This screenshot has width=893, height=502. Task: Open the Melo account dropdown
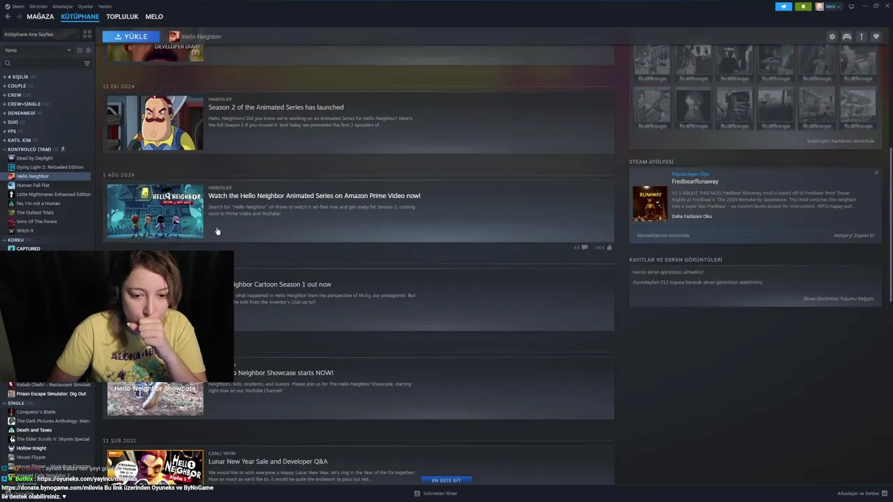(x=829, y=6)
